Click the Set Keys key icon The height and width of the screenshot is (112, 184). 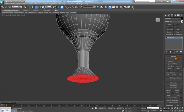click(138, 109)
